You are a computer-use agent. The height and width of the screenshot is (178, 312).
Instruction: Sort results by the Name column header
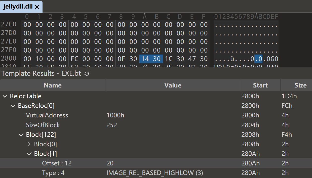tap(53, 85)
